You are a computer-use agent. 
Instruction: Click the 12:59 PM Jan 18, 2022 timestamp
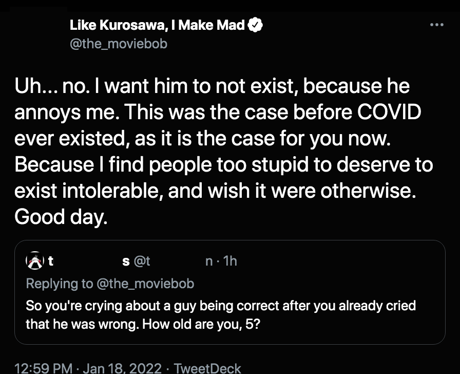pos(88,368)
